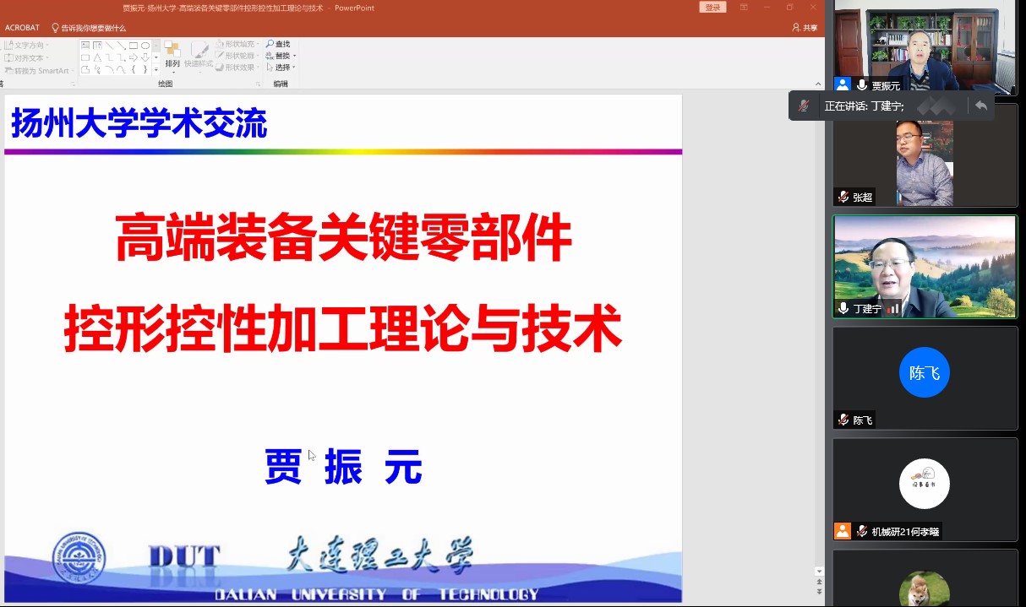Click the 登录 (Sign in) button
Viewport: 1026px width, 607px height.
coord(712,8)
